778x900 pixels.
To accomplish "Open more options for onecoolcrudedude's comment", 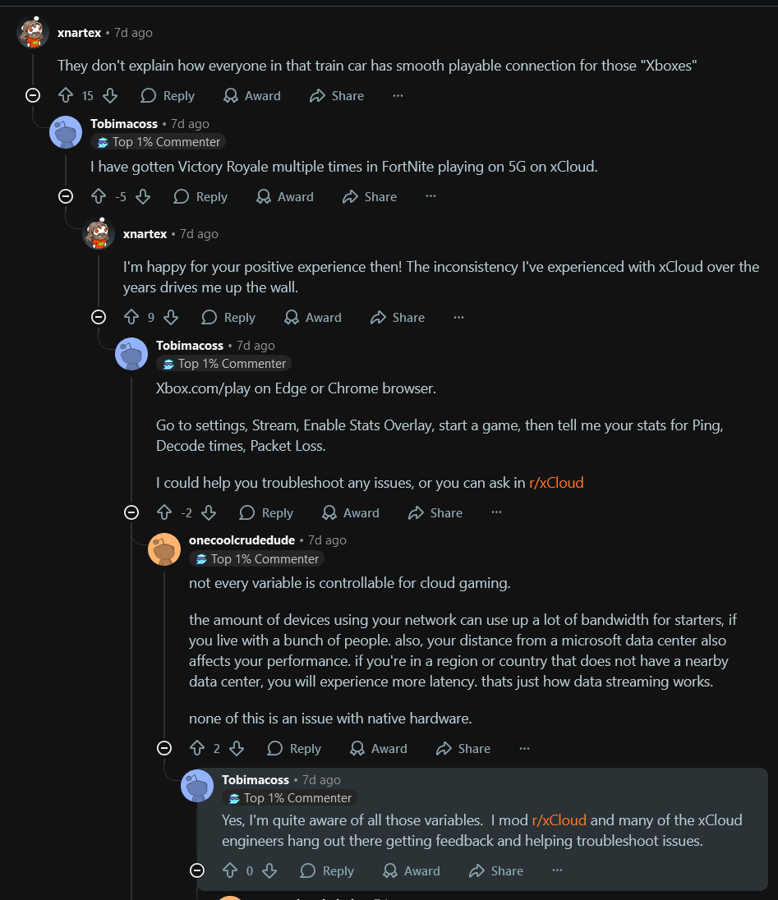I will tap(525, 749).
